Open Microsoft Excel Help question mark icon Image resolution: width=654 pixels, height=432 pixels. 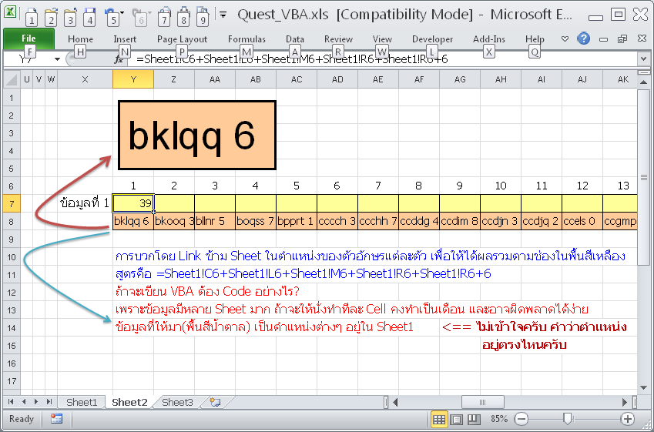pyautogui.click(x=584, y=39)
